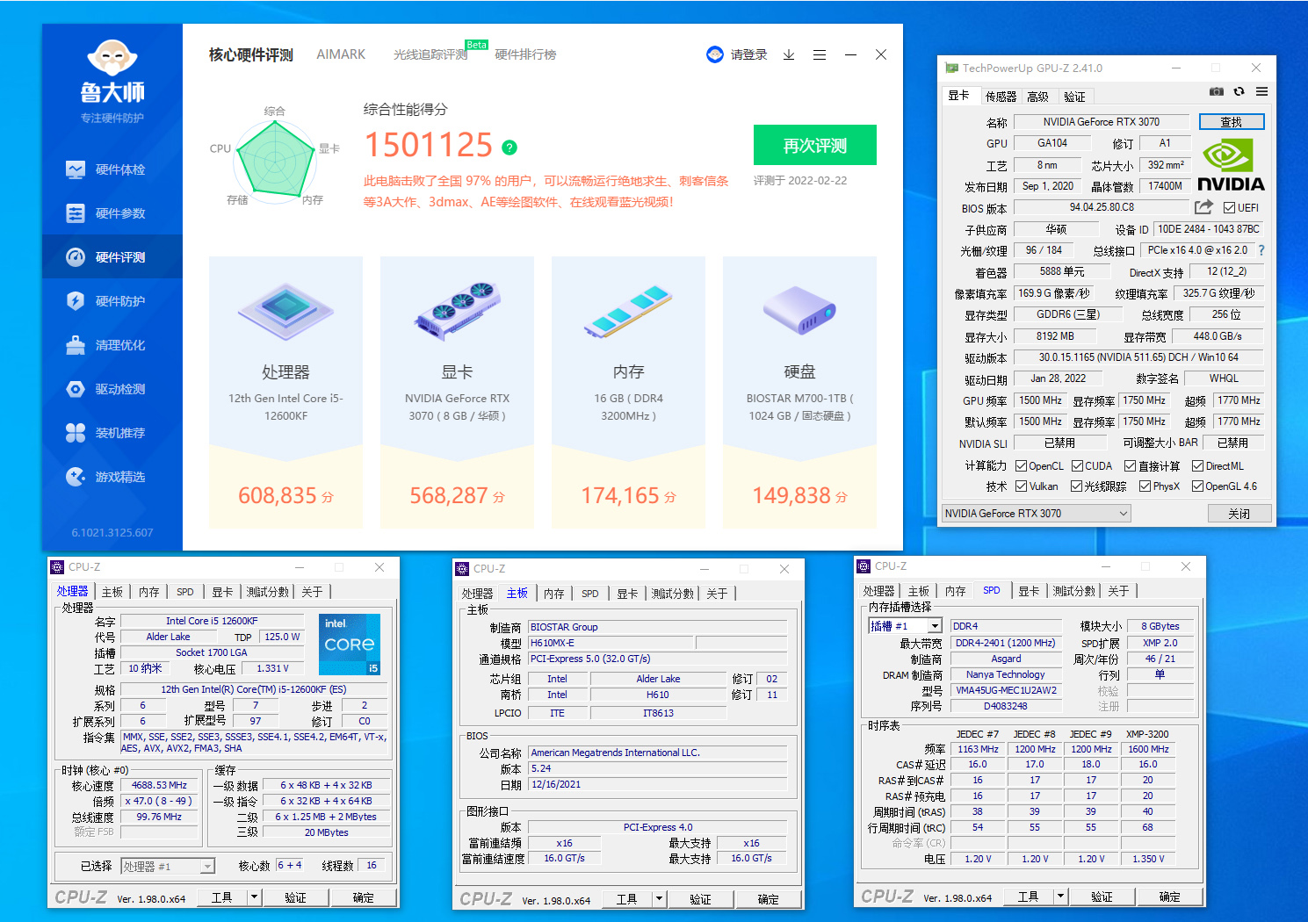Viewport: 1308px width, 922px height.
Task: Select 硬件评测 sidebar item
Action: (112, 257)
